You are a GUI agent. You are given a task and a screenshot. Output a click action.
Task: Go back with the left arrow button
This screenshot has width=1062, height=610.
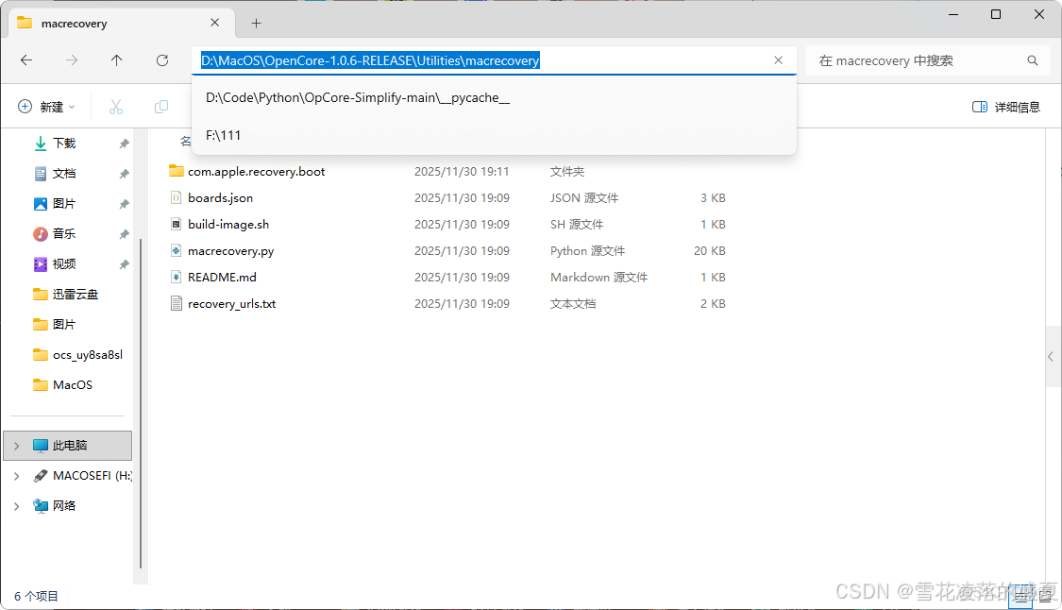(26, 60)
